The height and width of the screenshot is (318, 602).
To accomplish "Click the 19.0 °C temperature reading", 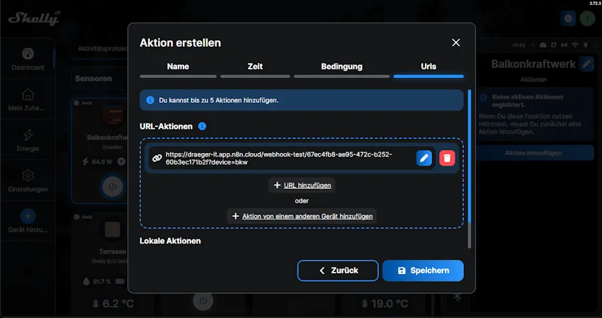I will [x=385, y=304].
